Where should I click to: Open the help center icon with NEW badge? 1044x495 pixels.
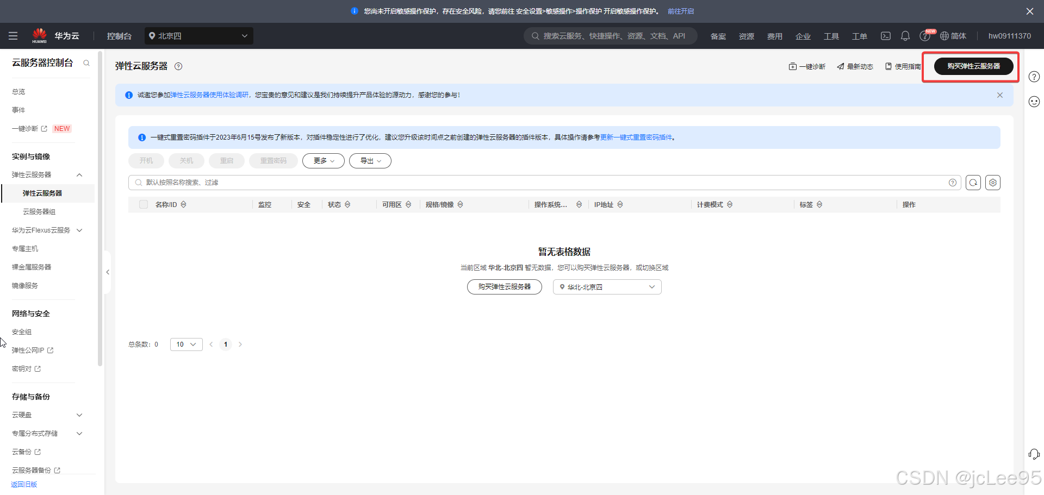[924, 36]
